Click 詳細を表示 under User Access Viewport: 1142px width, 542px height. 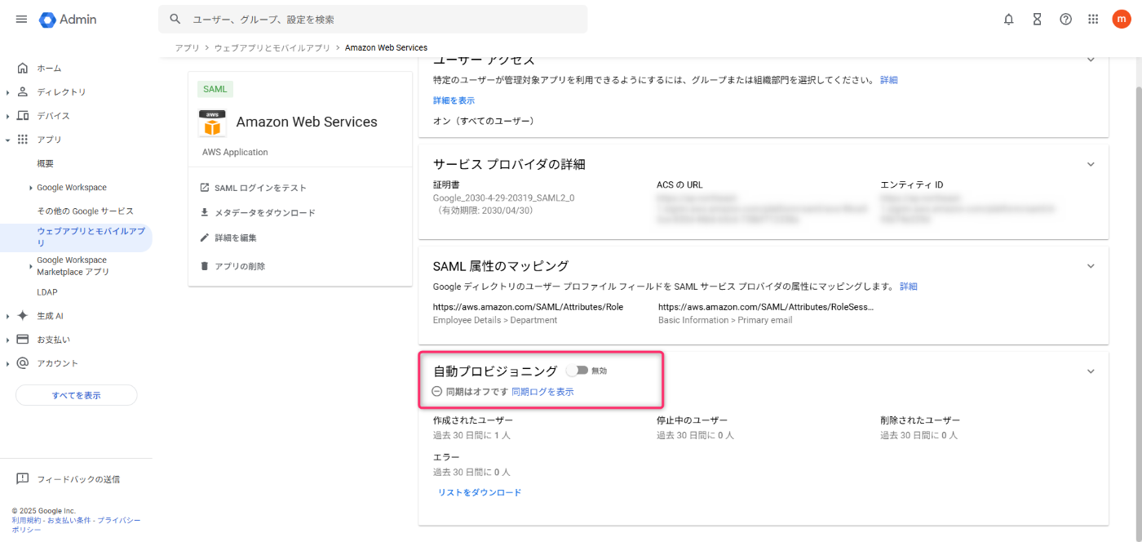(454, 100)
